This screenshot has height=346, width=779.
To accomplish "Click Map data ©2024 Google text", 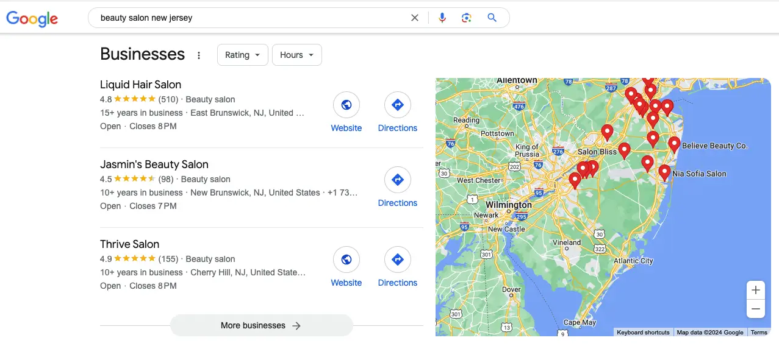I will click(710, 333).
